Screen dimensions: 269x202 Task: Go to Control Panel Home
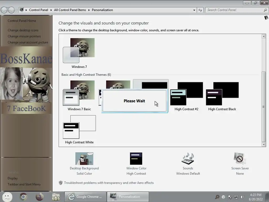pos(22,21)
